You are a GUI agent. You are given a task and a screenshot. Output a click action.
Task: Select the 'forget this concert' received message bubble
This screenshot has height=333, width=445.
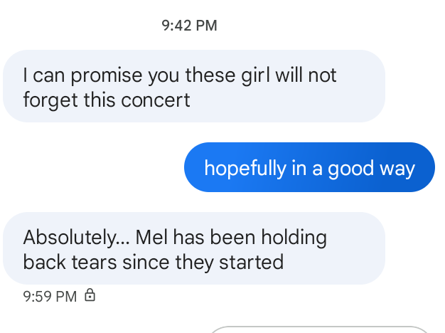[x=194, y=86]
